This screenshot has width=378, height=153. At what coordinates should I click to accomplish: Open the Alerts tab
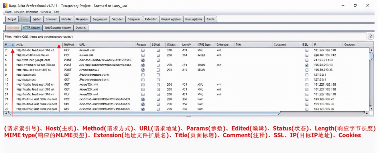(211, 19)
